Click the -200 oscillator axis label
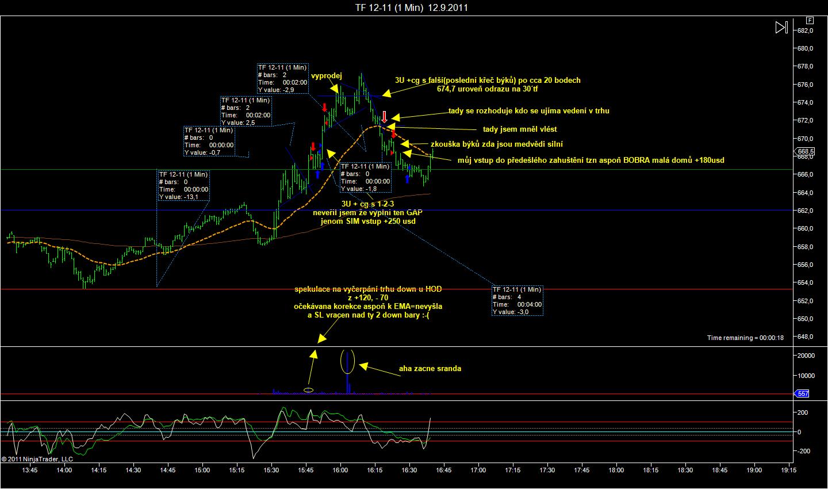The height and width of the screenshot is (489, 828). tap(804, 451)
